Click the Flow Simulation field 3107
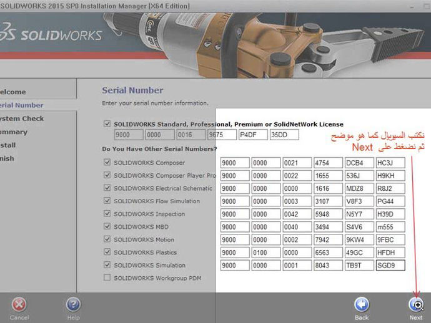Image resolution: width=431 pixels, height=323 pixels. click(x=328, y=201)
